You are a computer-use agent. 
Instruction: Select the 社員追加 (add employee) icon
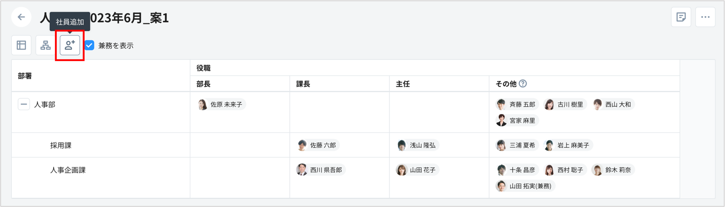pyautogui.click(x=69, y=45)
